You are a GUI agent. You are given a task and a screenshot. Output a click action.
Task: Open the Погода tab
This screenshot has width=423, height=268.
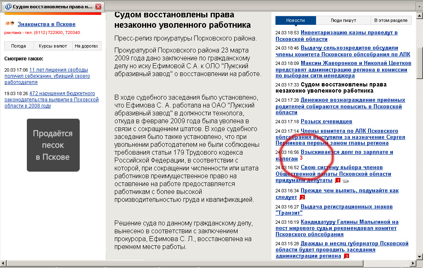pos(19,46)
